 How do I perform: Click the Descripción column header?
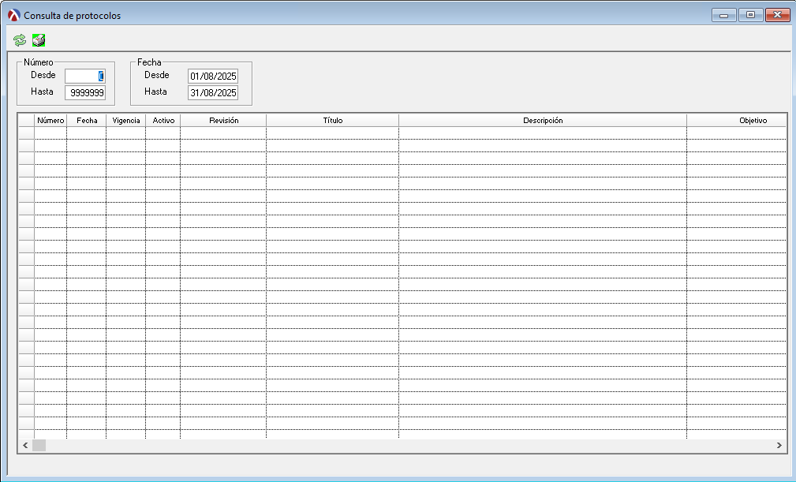point(543,121)
